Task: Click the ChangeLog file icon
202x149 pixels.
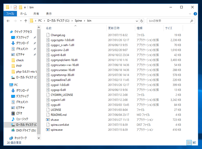Action: point(48,35)
